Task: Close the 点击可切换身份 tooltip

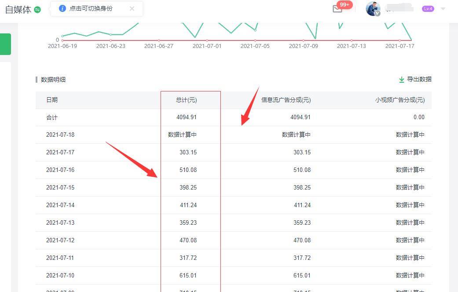Action: coord(132,8)
